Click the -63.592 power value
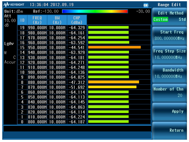The width and height of the screenshot is (189, 142). tap(77, 43)
